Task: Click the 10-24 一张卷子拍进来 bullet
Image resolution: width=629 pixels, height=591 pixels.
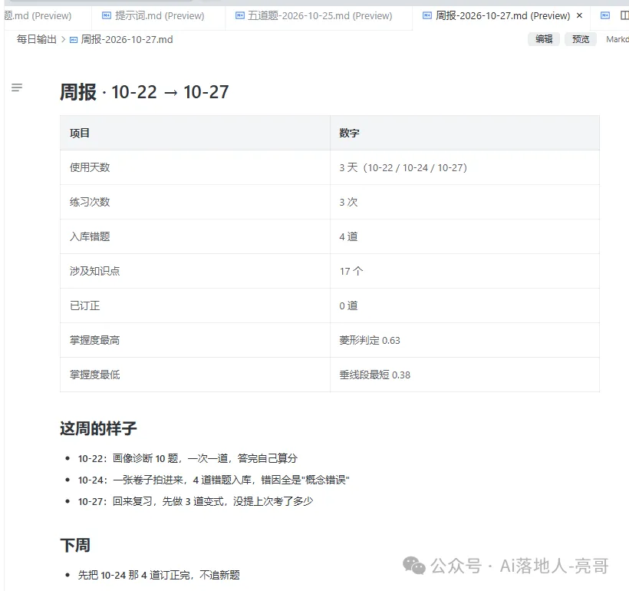Action: click(x=214, y=480)
